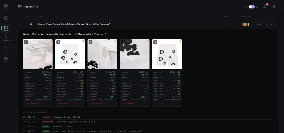Viewport: 284px width, 133px height.
Task: Click the sun light-theme icon
Action: pyautogui.click(x=246, y=7)
